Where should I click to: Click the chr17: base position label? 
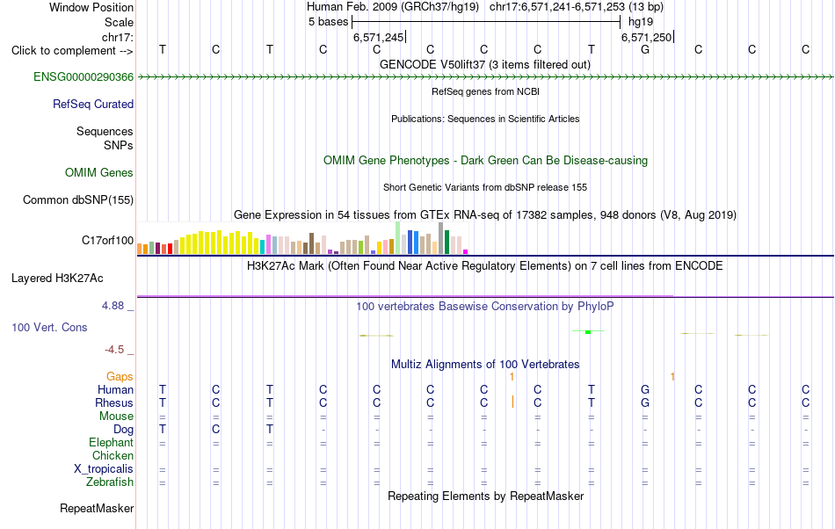click(x=118, y=37)
